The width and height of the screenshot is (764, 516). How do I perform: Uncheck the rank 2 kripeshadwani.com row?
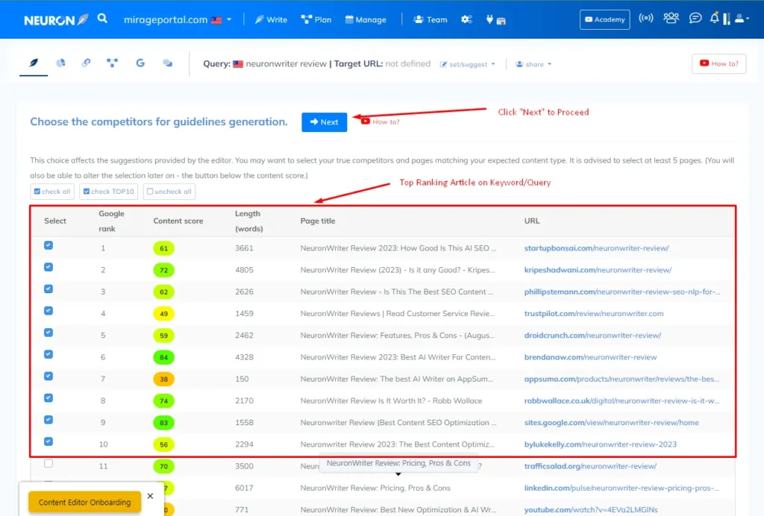pyautogui.click(x=48, y=267)
